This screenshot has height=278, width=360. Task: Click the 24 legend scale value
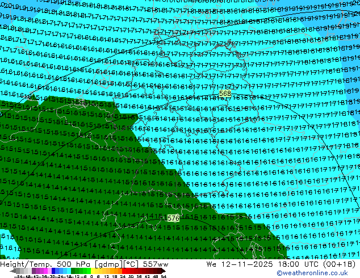pos(123,276)
